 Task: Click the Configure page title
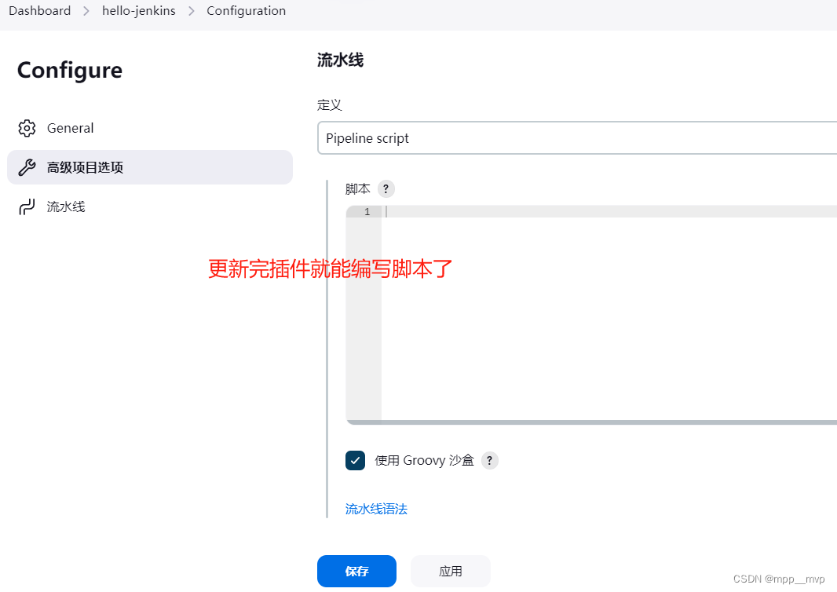(x=70, y=71)
